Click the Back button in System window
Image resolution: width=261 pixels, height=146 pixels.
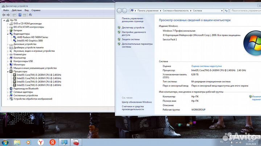pyautogui.click(x=119, y=10)
